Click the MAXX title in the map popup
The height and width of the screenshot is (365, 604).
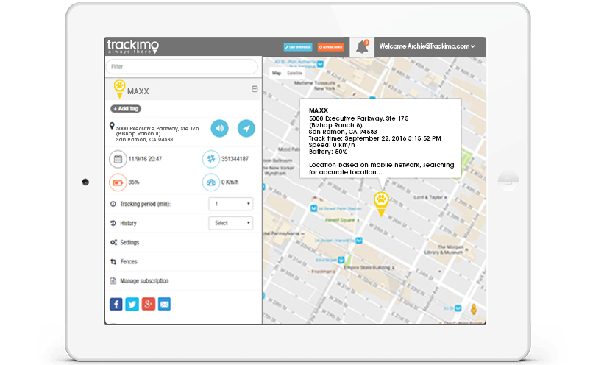[x=319, y=110]
